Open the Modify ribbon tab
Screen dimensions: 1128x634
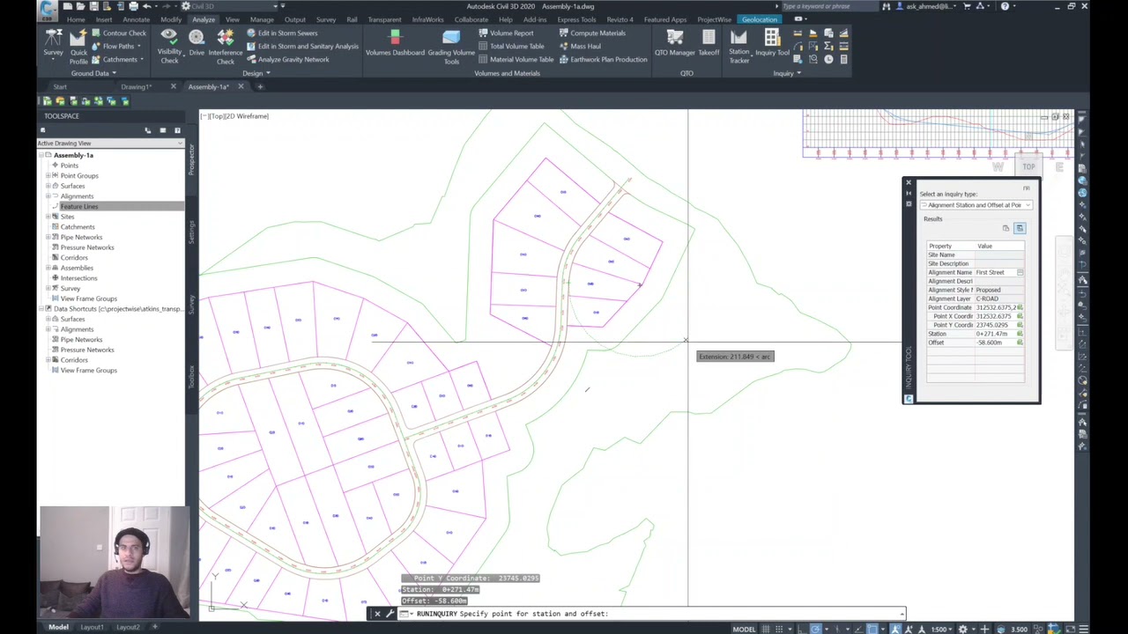coord(171,19)
